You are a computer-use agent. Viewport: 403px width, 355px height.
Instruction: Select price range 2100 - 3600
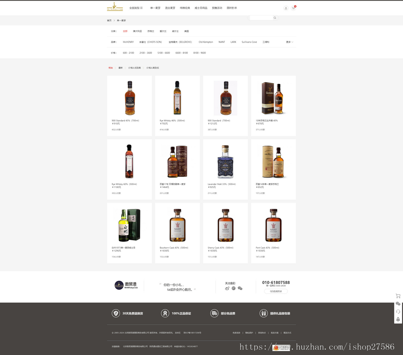point(146,53)
